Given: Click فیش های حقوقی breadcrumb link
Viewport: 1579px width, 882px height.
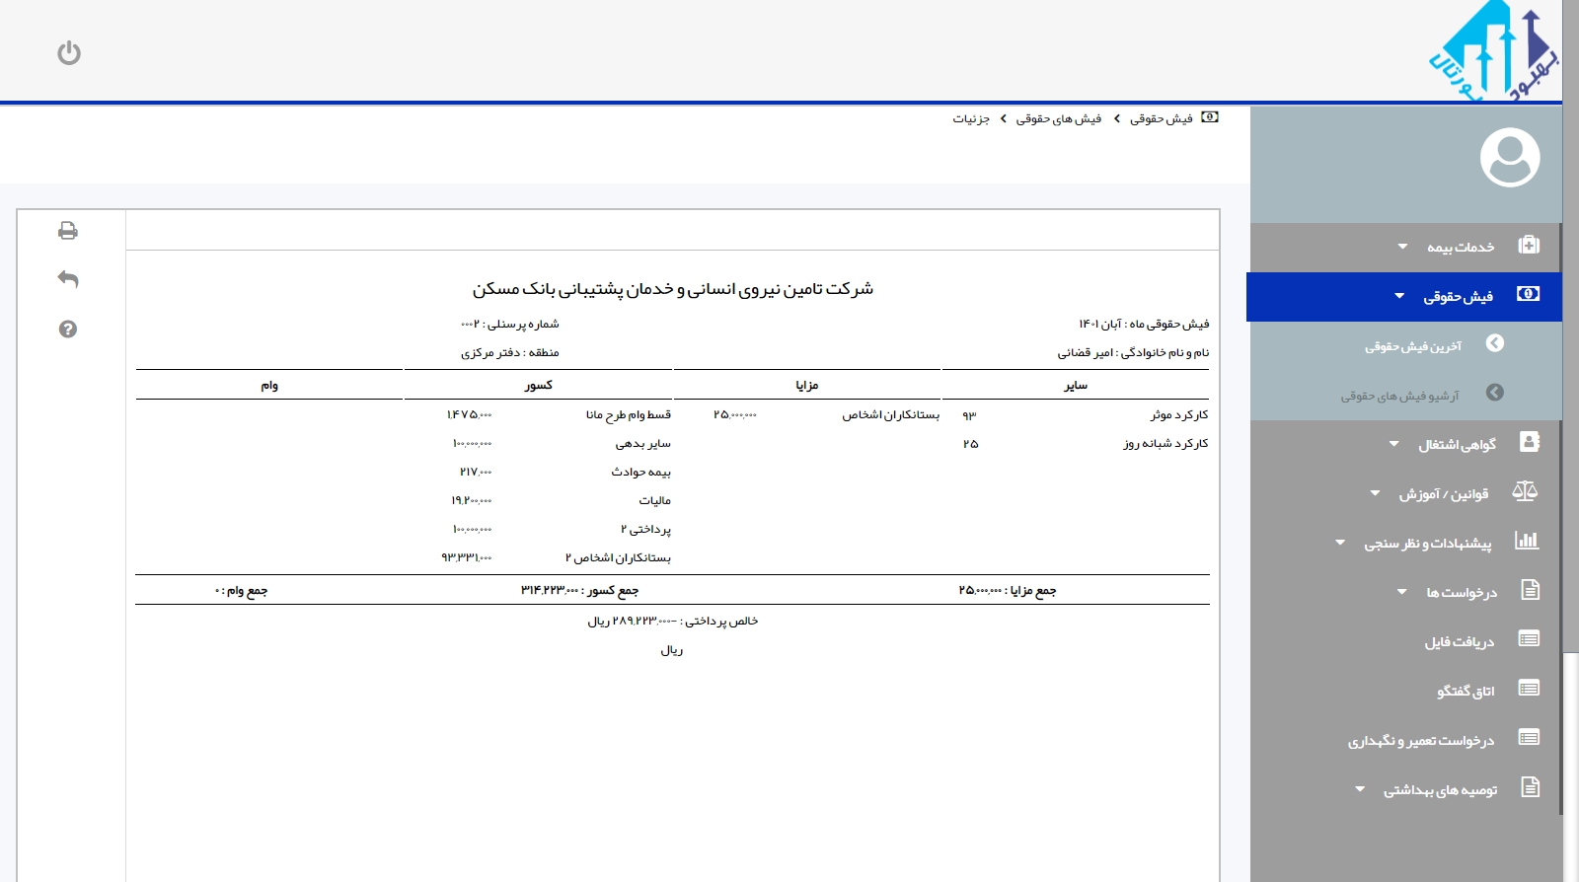Looking at the screenshot, I should click(x=1058, y=118).
